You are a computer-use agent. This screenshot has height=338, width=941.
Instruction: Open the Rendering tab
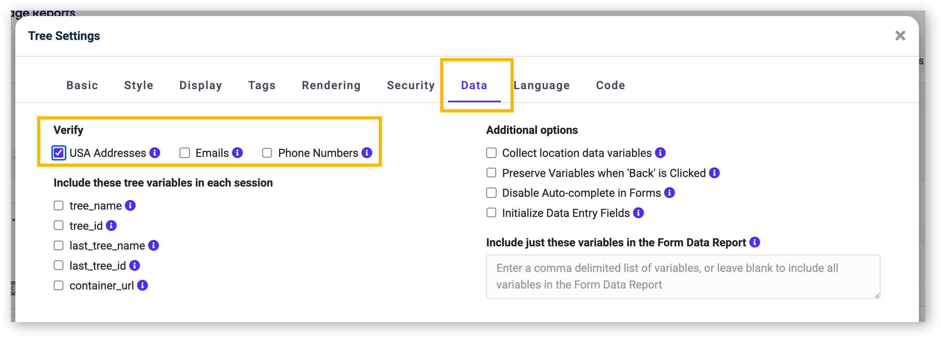pos(331,85)
